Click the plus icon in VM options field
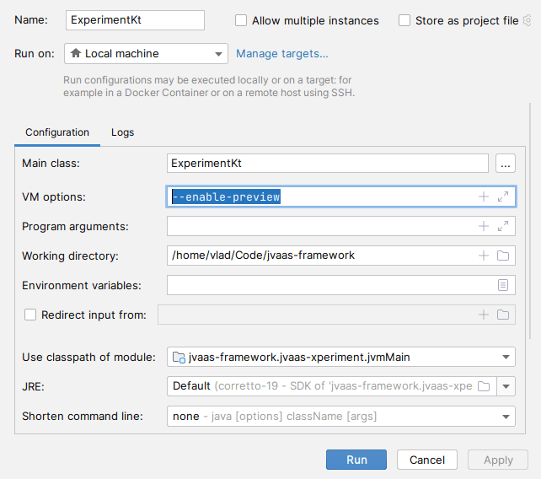 click(x=484, y=196)
